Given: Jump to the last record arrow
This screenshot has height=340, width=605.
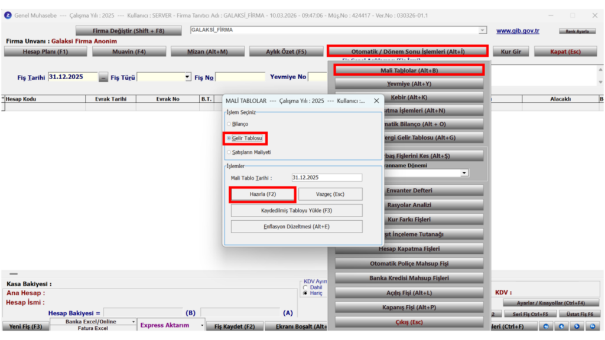Looking at the screenshot, I should (x=593, y=326).
